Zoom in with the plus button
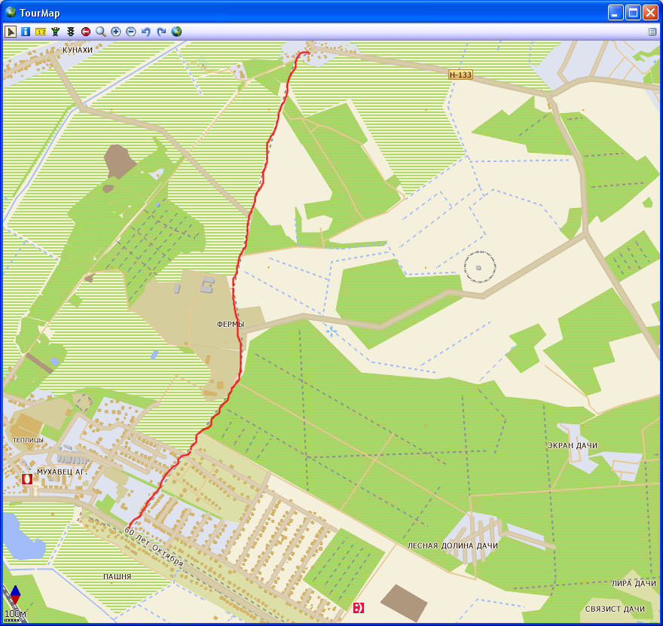 [x=116, y=32]
